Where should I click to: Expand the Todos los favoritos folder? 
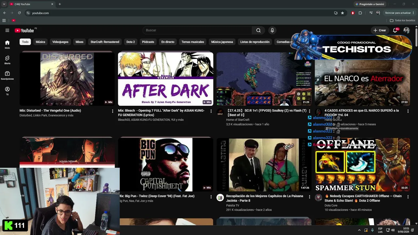click(x=402, y=20)
